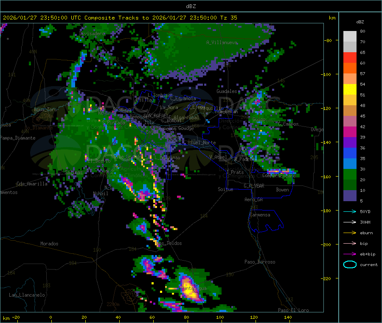
Task: Click the 'dBZ' heading above the color scale
Action: [360, 22]
